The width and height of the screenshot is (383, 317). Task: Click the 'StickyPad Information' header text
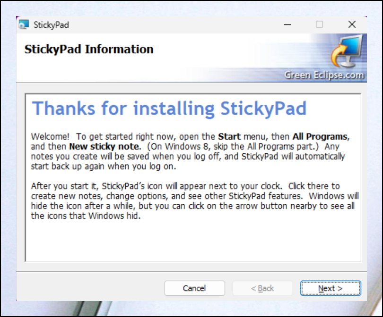89,49
